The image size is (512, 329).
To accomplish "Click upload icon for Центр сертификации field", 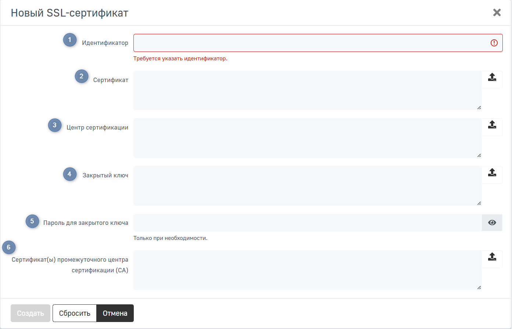I will [492, 125].
